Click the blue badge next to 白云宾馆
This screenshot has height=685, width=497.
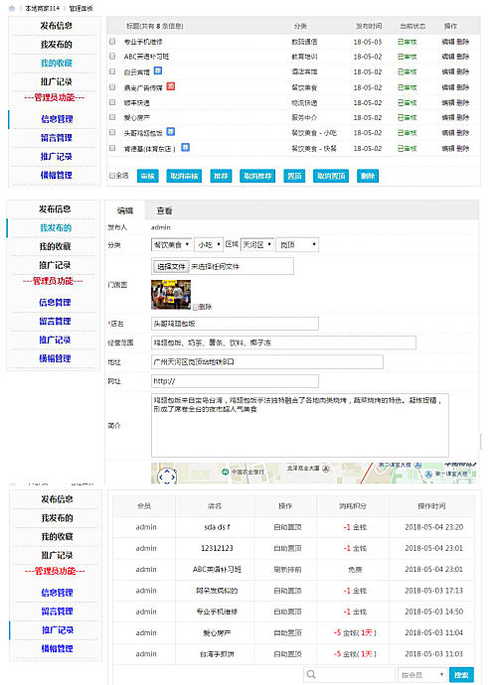pyautogui.click(x=158, y=70)
